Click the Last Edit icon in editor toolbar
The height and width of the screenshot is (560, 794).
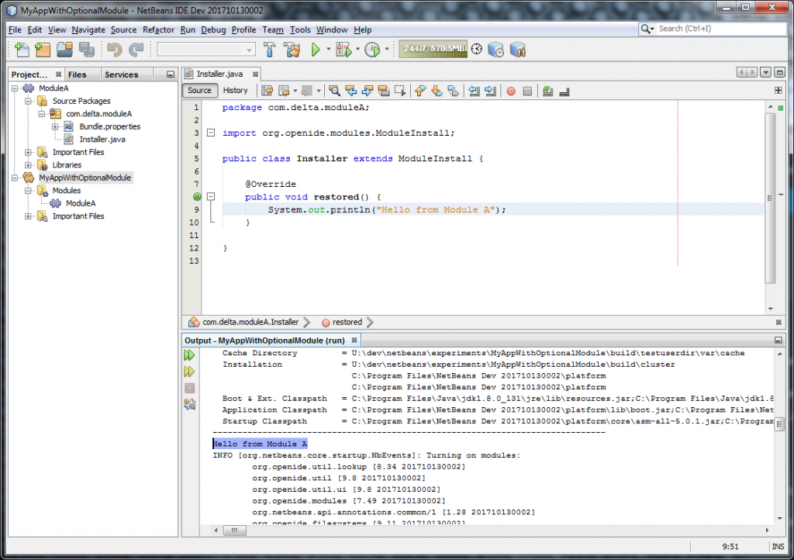click(x=268, y=92)
